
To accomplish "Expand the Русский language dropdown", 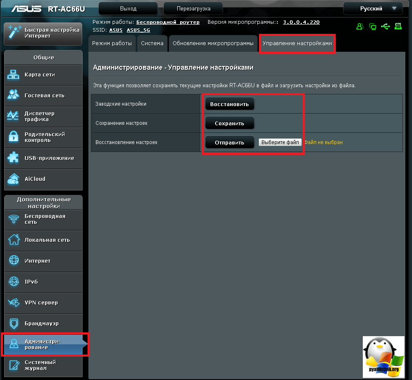I will pos(373,9).
